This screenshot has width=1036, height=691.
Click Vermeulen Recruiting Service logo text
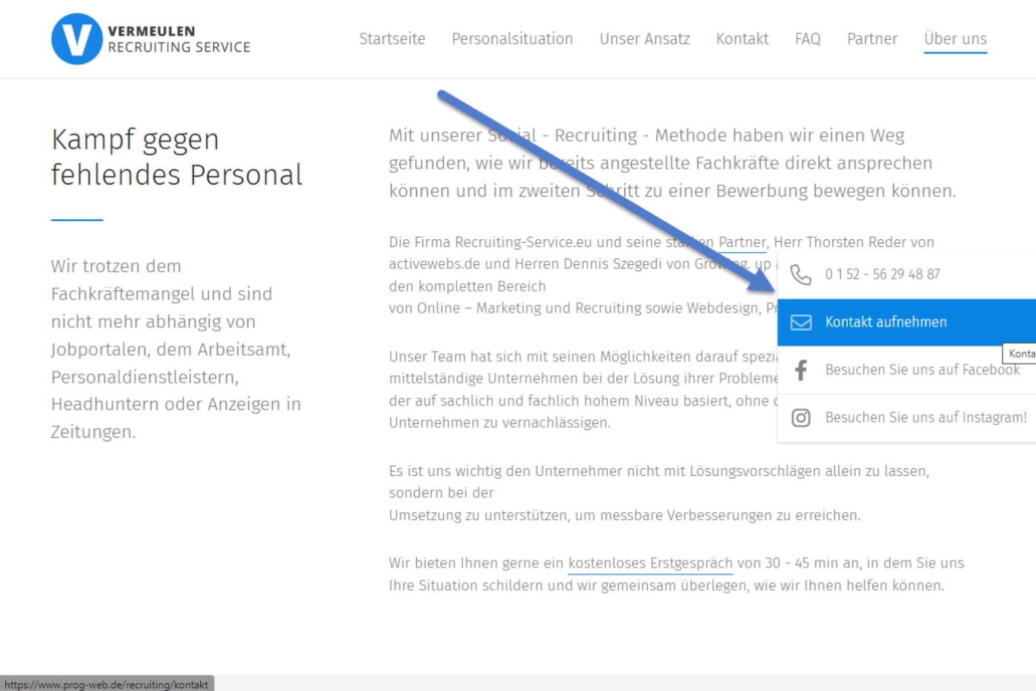(x=178, y=39)
